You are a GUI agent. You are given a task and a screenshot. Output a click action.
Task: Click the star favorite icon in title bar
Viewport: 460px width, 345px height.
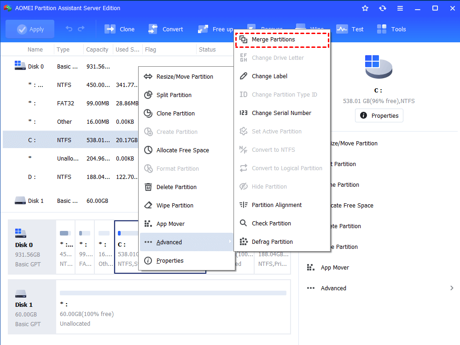pos(365,8)
